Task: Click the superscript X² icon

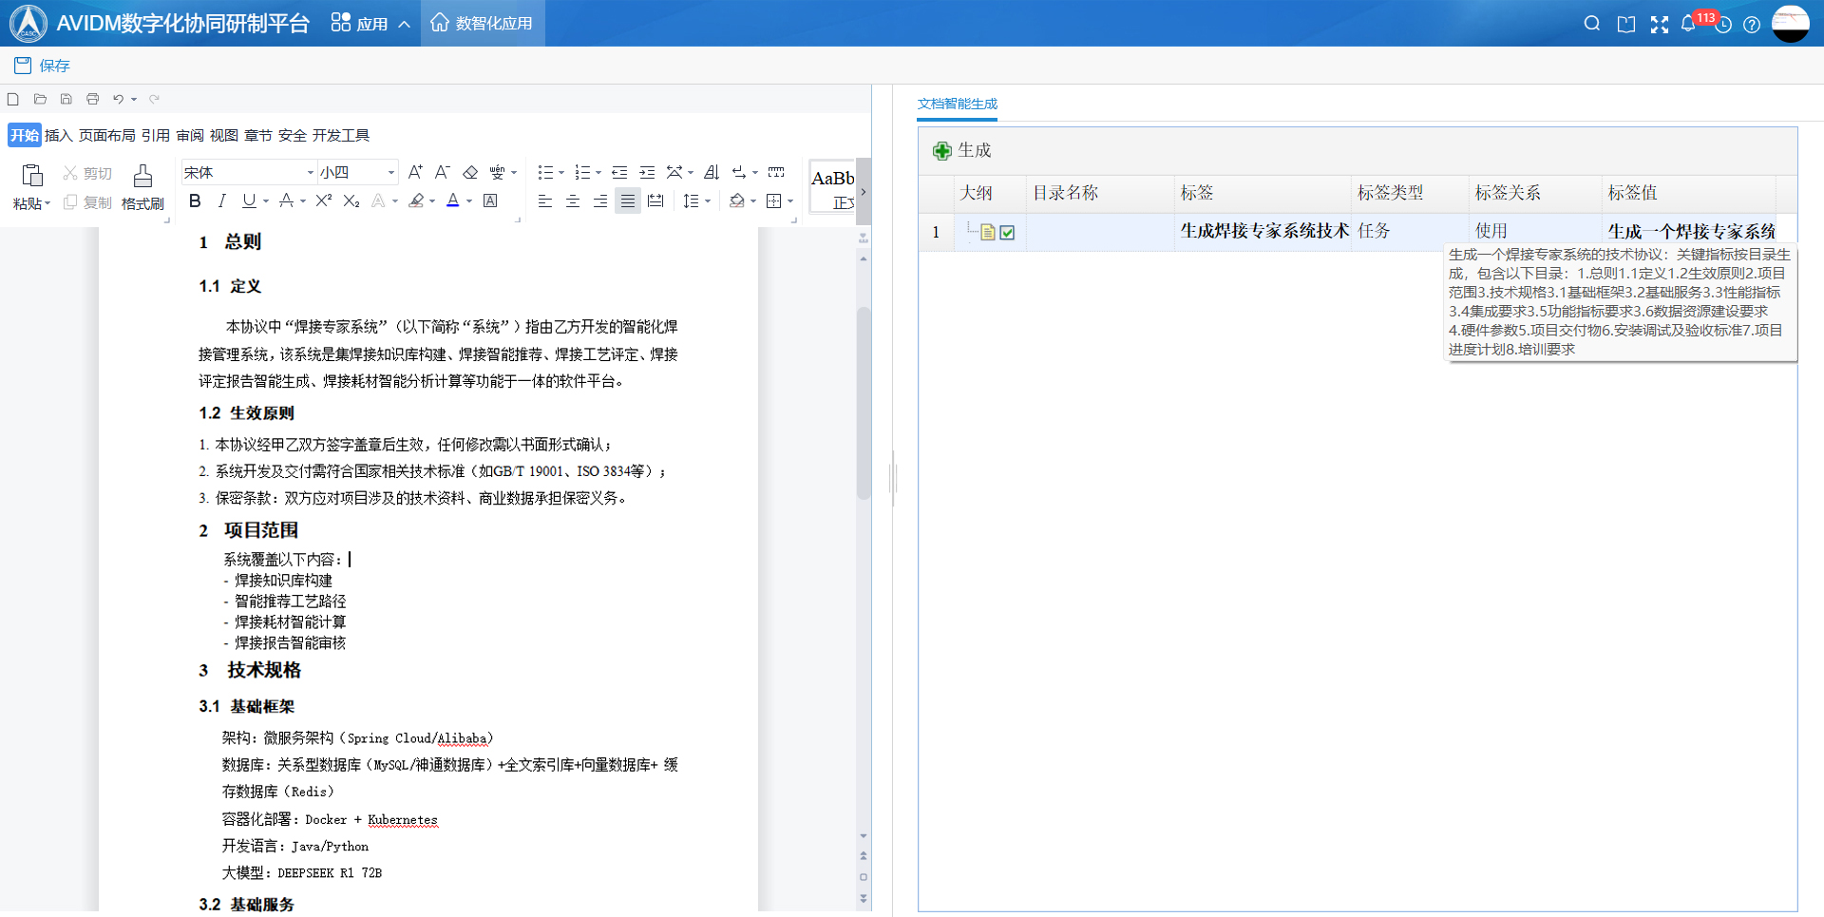Action: tap(324, 201)
